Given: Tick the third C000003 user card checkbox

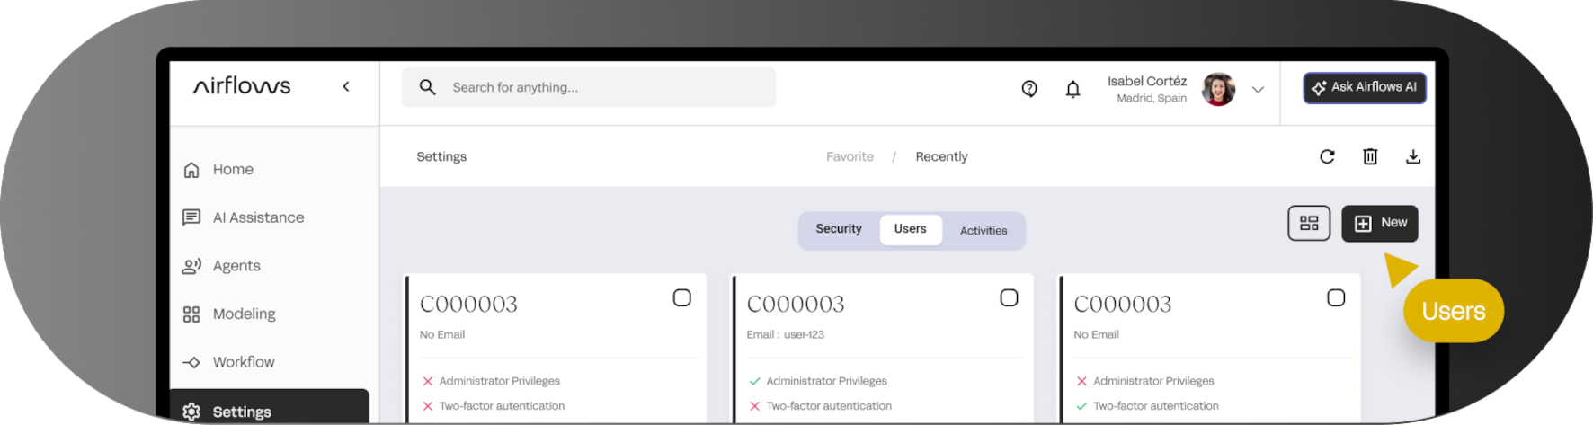Looking at the screenshot, I should pos(1336,297).
